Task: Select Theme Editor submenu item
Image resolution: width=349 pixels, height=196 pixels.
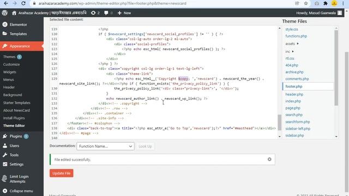Action: [14, 126]
